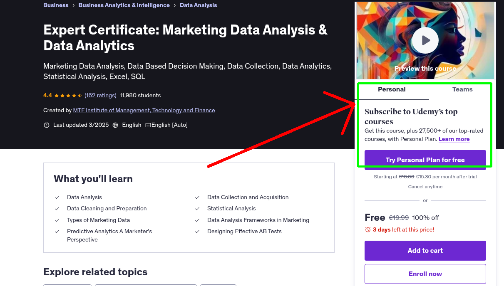This screenshot has width=504, height=286.
Task: Add the course to cart
Action: (x=425, y=251)
